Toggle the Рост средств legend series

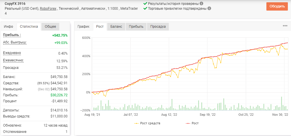tap(147, 123)
